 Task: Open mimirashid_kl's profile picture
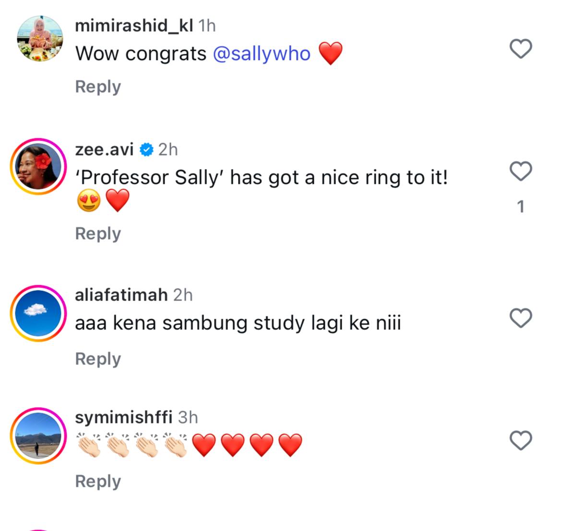coord(40,38)
